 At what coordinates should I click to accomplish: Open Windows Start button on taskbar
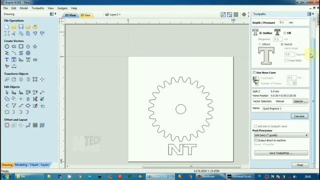coord(6,176)
